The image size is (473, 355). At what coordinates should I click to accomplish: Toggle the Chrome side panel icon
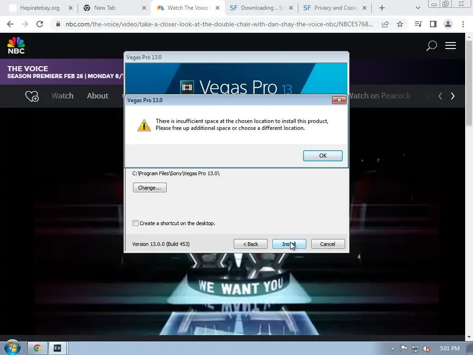click(x=433, y=24)
